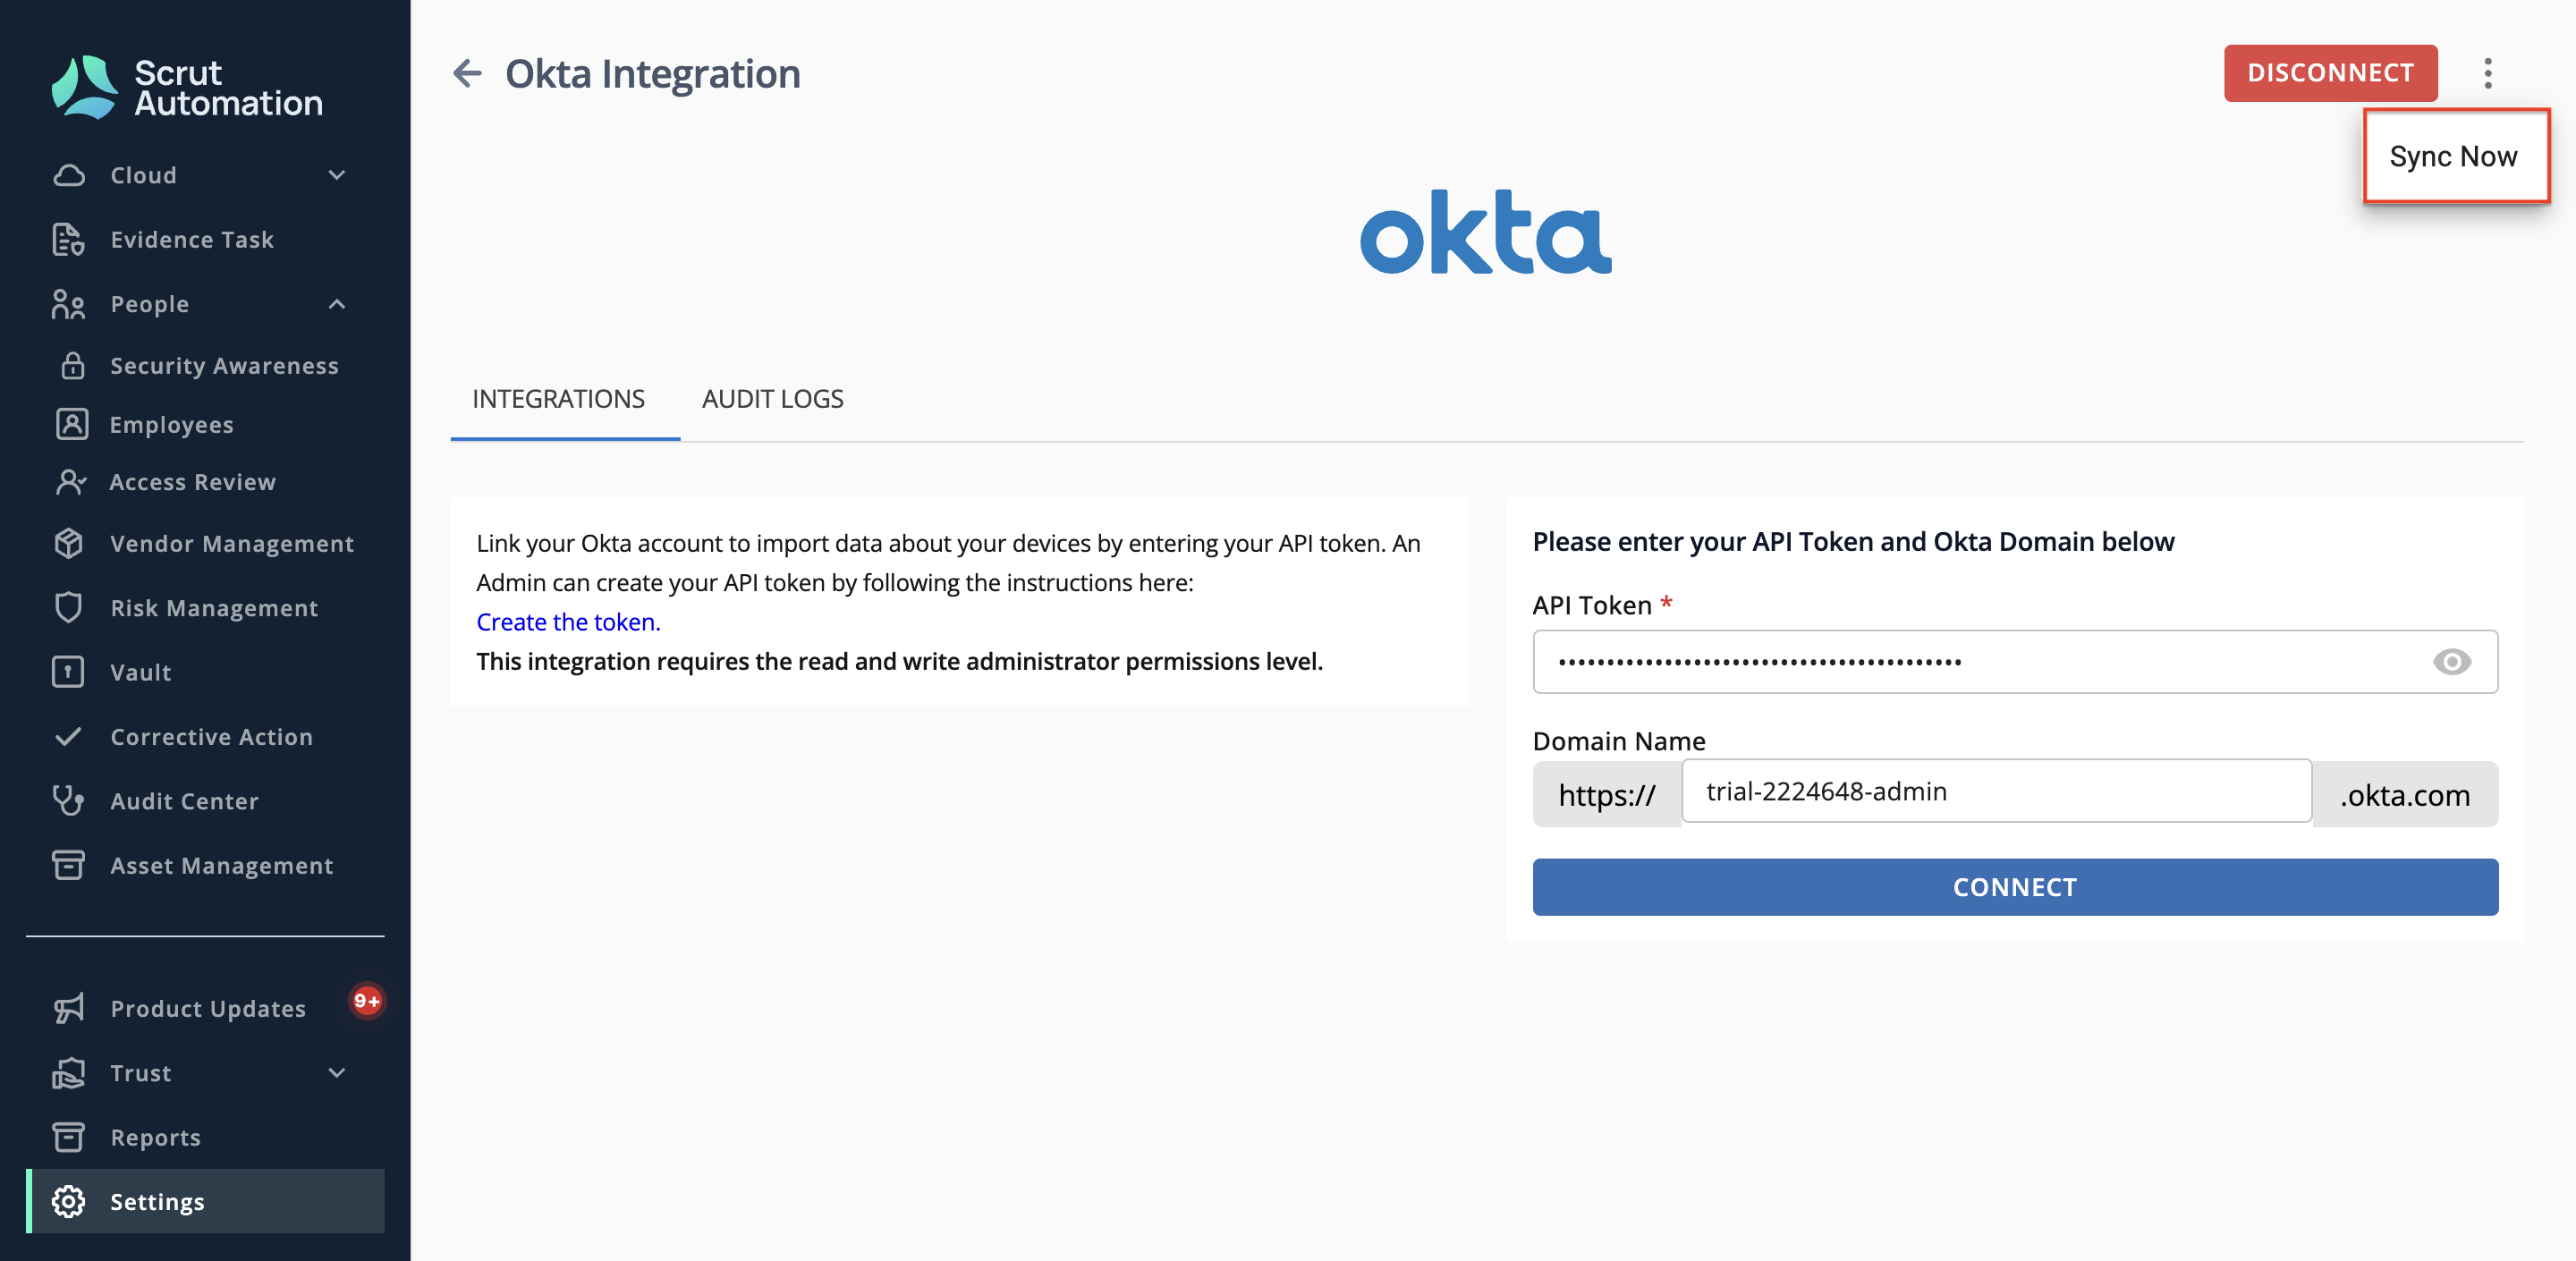Expand the Cloud menu chevron

(x=337, y=175)
